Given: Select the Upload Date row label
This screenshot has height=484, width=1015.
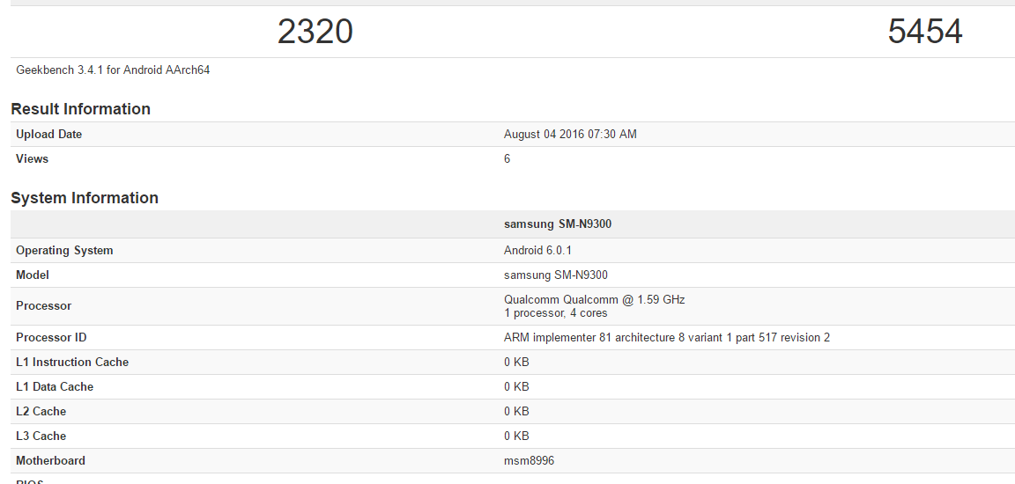Looking at the screenshot, I should point(48,135).
